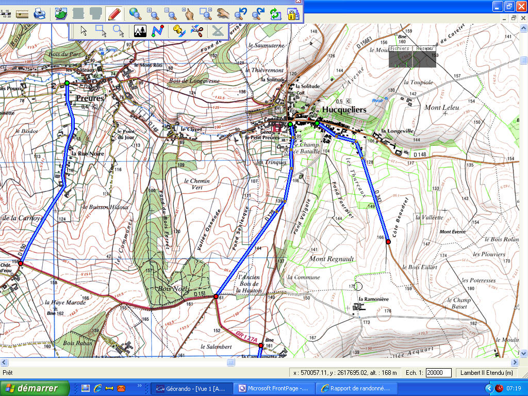
Task: Select the arrow pointer tool
Action: 84,31
